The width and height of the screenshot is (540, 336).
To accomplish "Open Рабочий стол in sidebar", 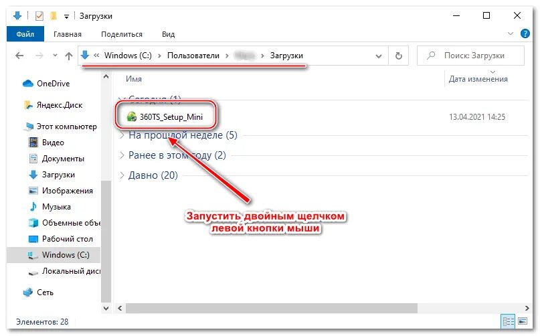I will tap(67, 239).
